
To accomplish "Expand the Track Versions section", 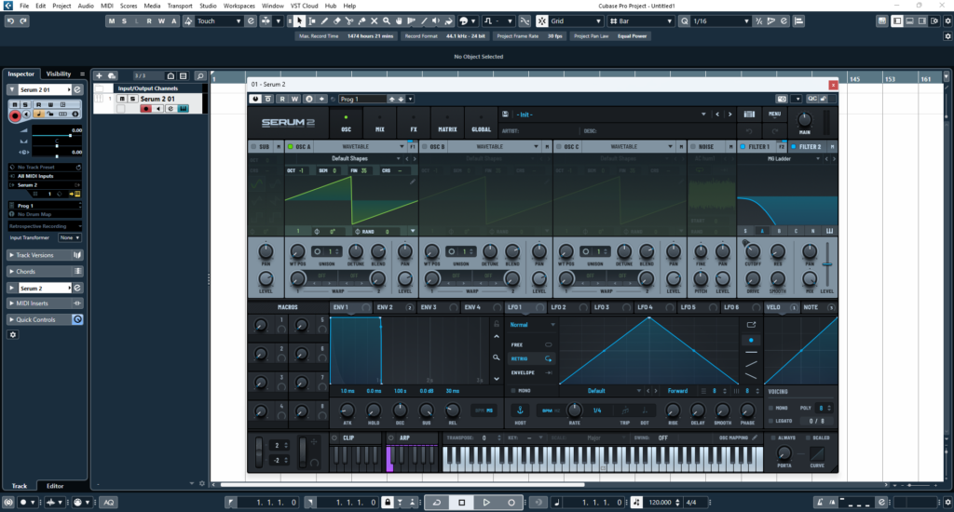I will click(45, 255).
